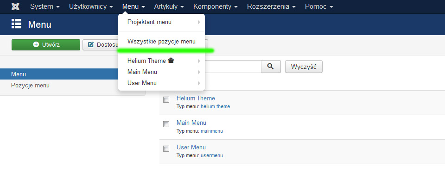The image size is (445, 178).
Task: Open the Komponenty dropdown menu
Action: tap(216, 6)
